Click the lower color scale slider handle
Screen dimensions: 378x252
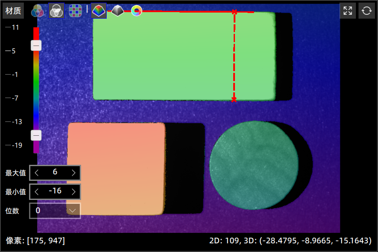pyautogui.click(x=36, y=135)
